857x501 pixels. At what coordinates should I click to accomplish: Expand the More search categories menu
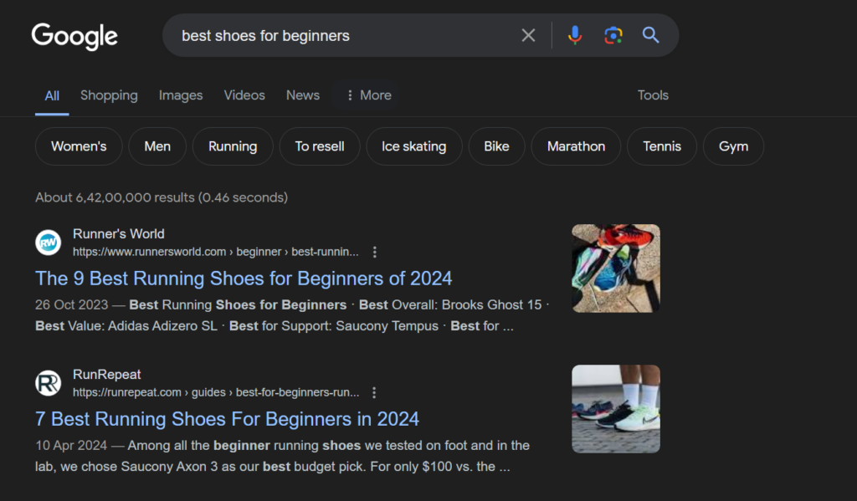coord(368,95)
